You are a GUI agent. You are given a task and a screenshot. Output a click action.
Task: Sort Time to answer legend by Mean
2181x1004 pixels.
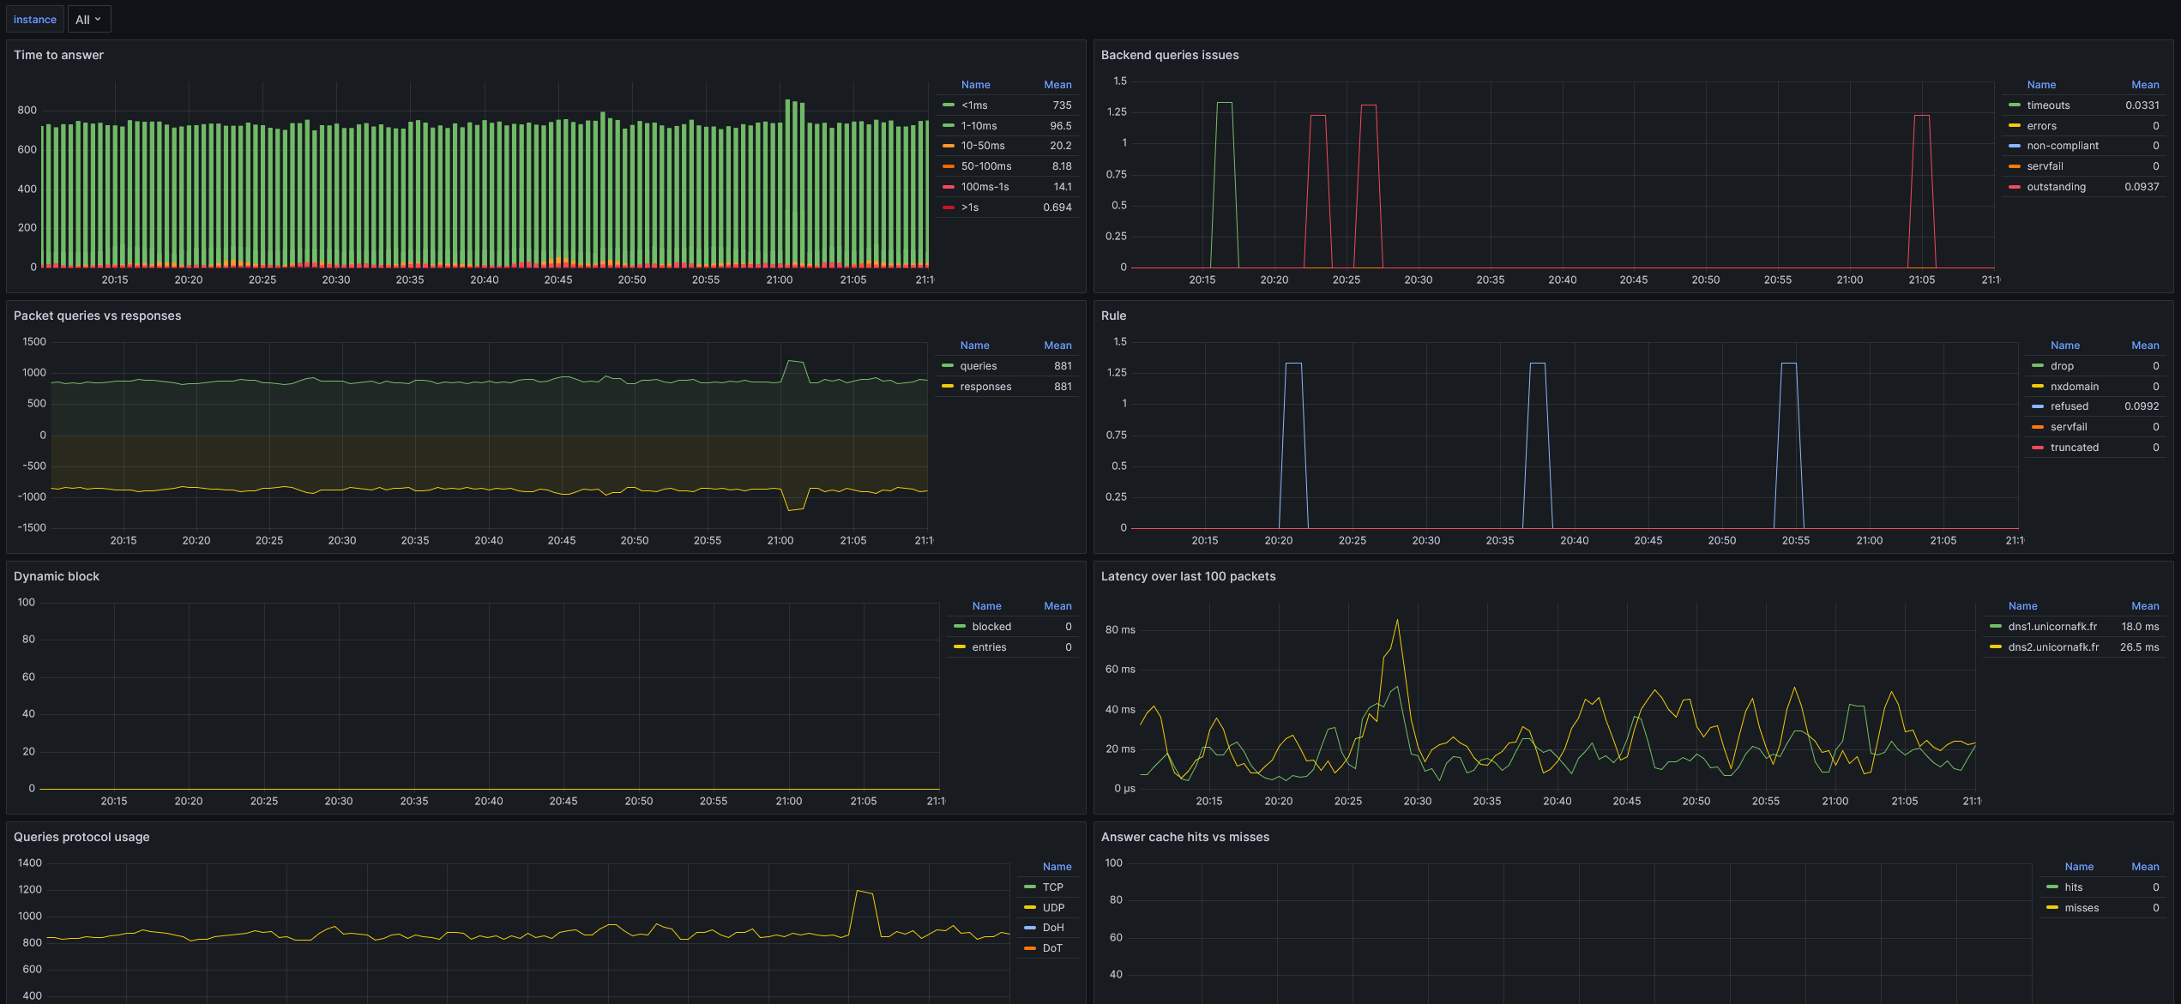(1057, 85)
